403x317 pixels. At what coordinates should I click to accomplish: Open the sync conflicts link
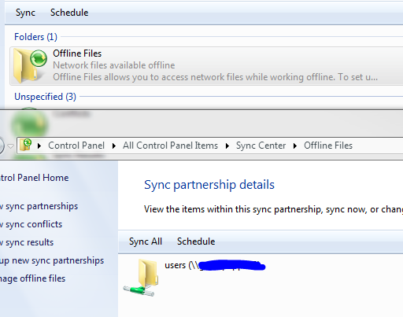[31, 224]
